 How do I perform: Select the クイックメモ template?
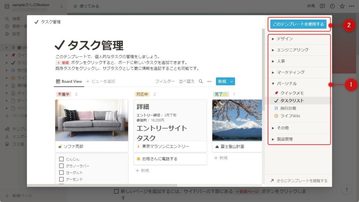coord(299,93)
